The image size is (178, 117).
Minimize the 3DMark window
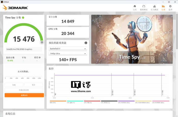[x=163, y=2]
